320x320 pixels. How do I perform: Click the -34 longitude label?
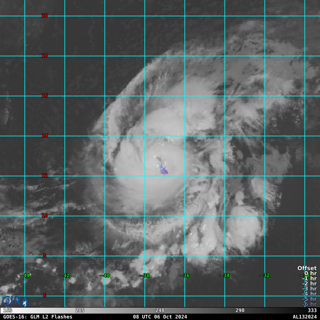pos(224,276)
